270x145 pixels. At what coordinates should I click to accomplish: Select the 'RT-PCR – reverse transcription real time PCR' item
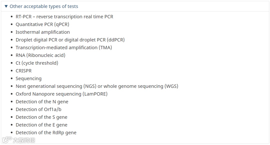64,17
